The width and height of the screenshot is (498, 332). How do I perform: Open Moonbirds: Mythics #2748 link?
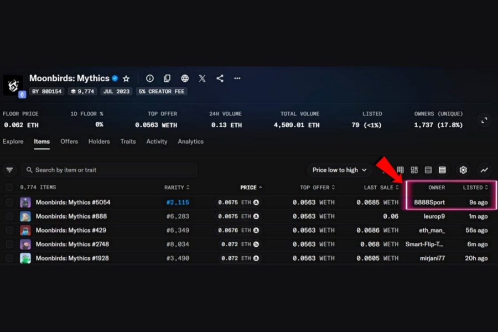point(72,245)
